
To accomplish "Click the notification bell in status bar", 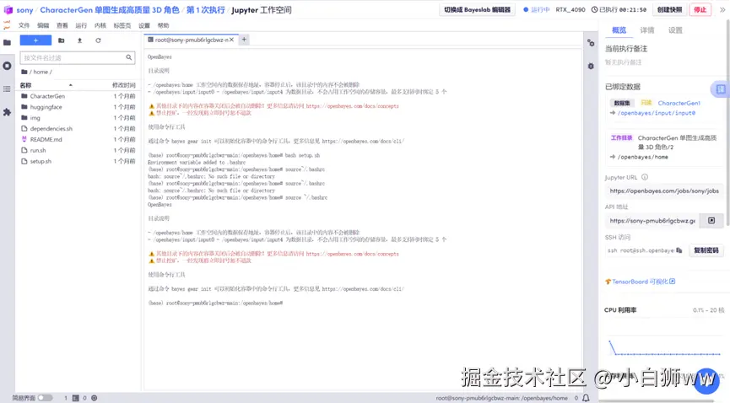I will [x=586, y=398].
